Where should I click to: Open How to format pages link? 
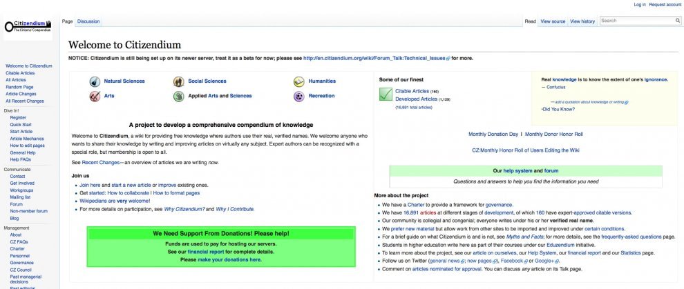pos(176,193)
